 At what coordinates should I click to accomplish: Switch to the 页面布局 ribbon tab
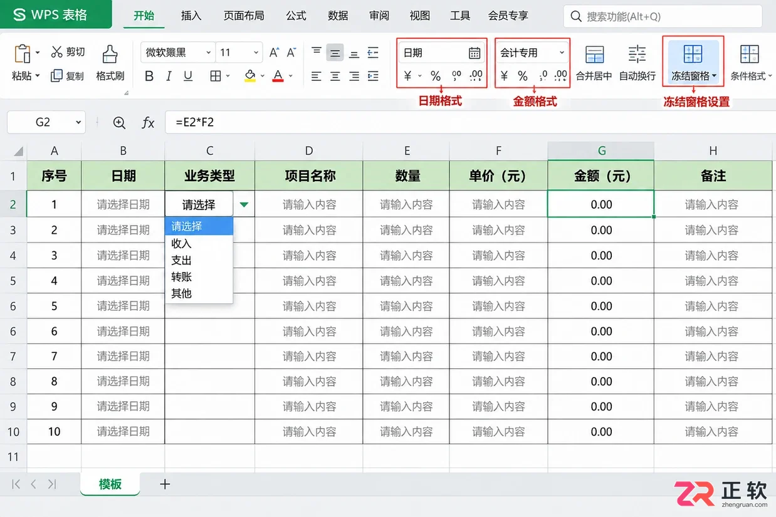coord(244,16)
